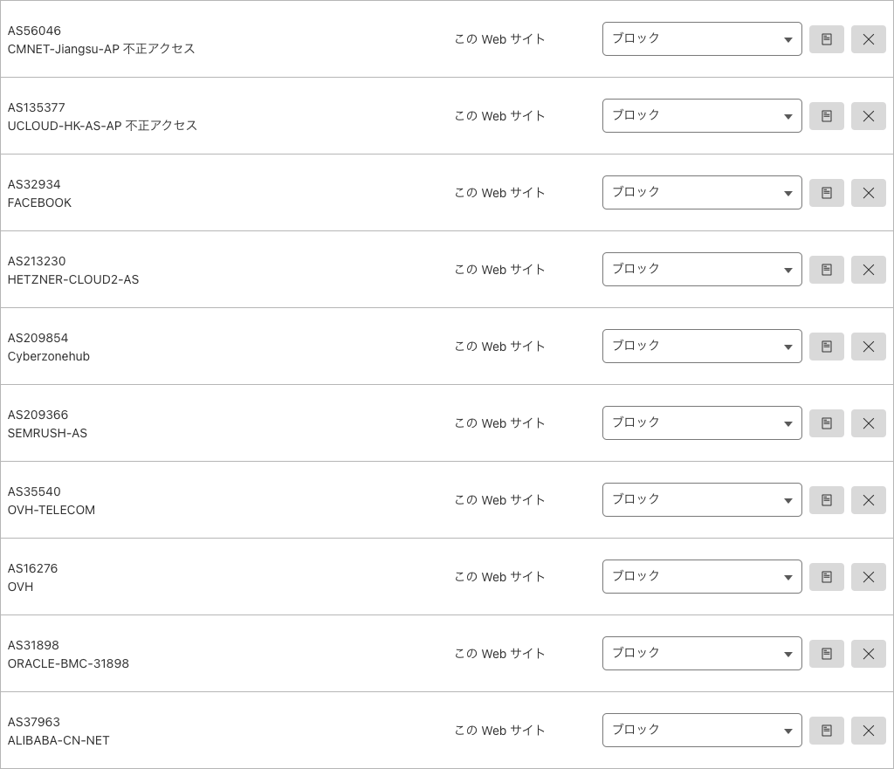Edit notes for the Cyberzonehub rule
The width and height of the screenshot is (894, 769).
(x=826, y=347)
